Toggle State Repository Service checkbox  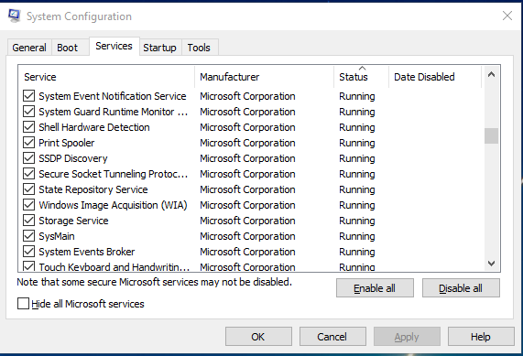click(x=28, y=189)
